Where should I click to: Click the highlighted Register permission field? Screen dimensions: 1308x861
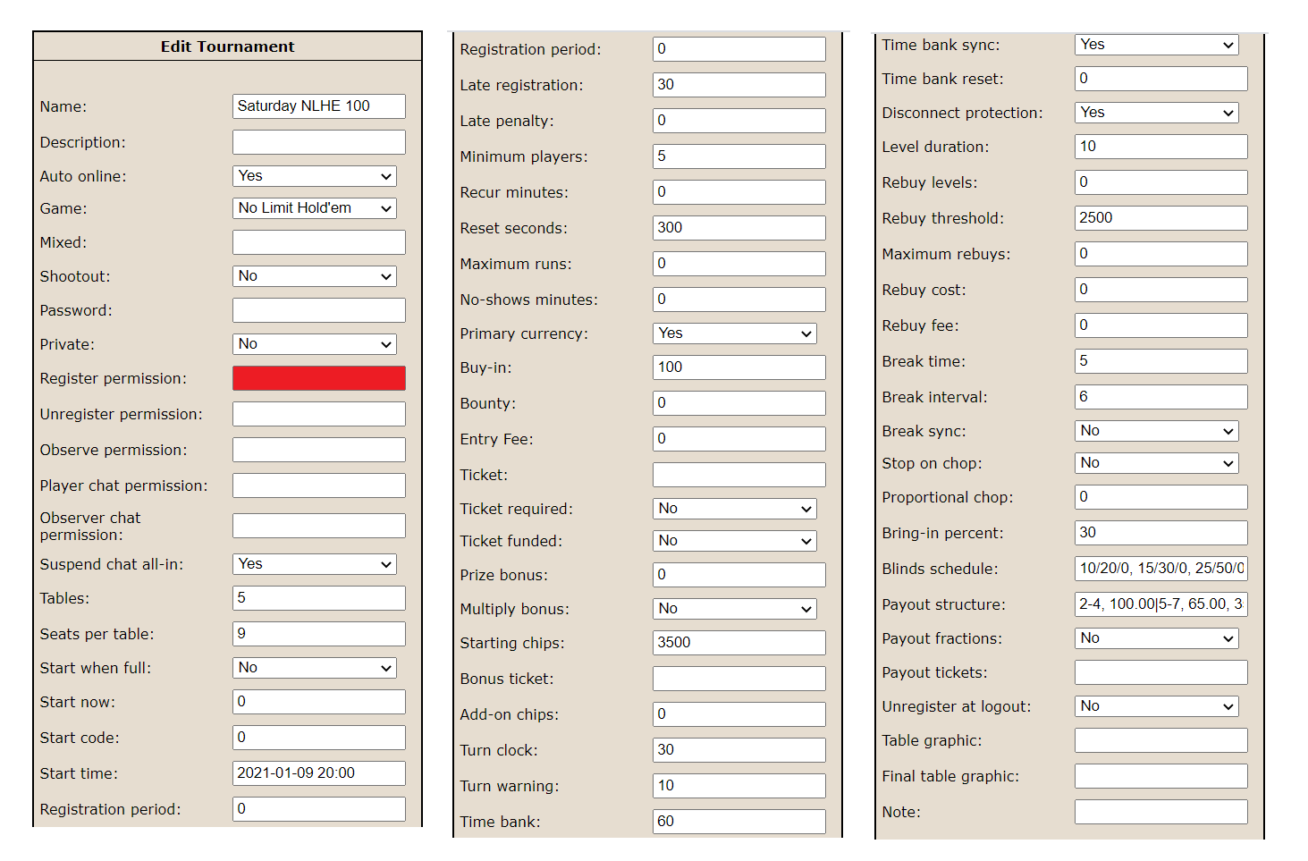click(318, 377)
